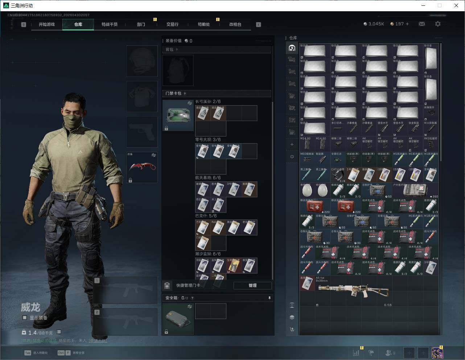
Task: Open the player avatar in bottom corner
Action: pyautogui.click(x=437, y=353)
